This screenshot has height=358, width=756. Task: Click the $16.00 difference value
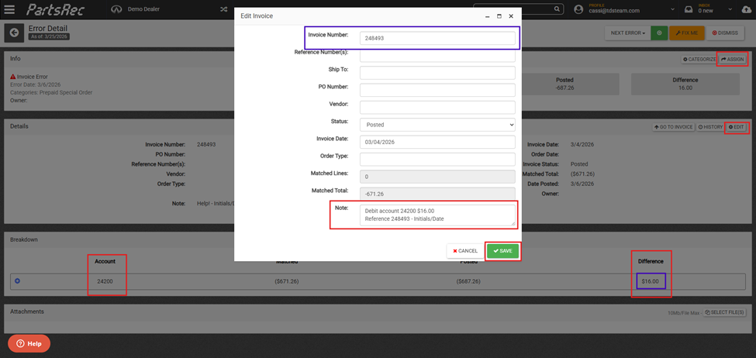(x=651, y=281)
